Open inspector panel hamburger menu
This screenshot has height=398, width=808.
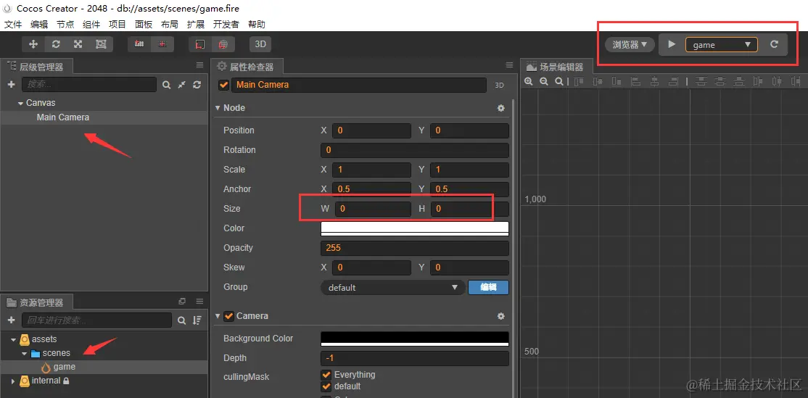pyautogui.click(x=509, y=65)
